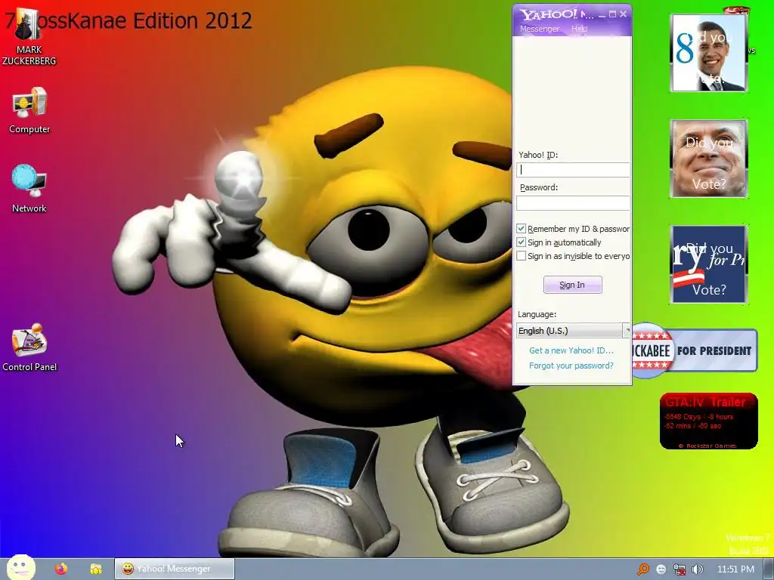Click the smiley Start button
This screenshot has width=774, height=580.
pyautogui.click(x=20, y=568)
